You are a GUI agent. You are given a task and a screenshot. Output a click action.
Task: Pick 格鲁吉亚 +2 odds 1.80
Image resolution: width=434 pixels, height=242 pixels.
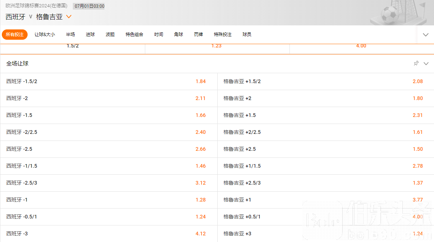417,98
